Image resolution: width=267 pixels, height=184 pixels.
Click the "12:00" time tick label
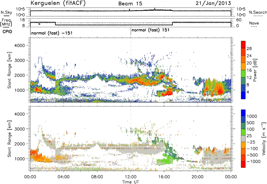[x=130, y=177]
